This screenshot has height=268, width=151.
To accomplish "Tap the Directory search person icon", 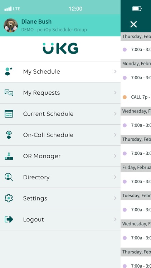I will [x=9, y=177].
